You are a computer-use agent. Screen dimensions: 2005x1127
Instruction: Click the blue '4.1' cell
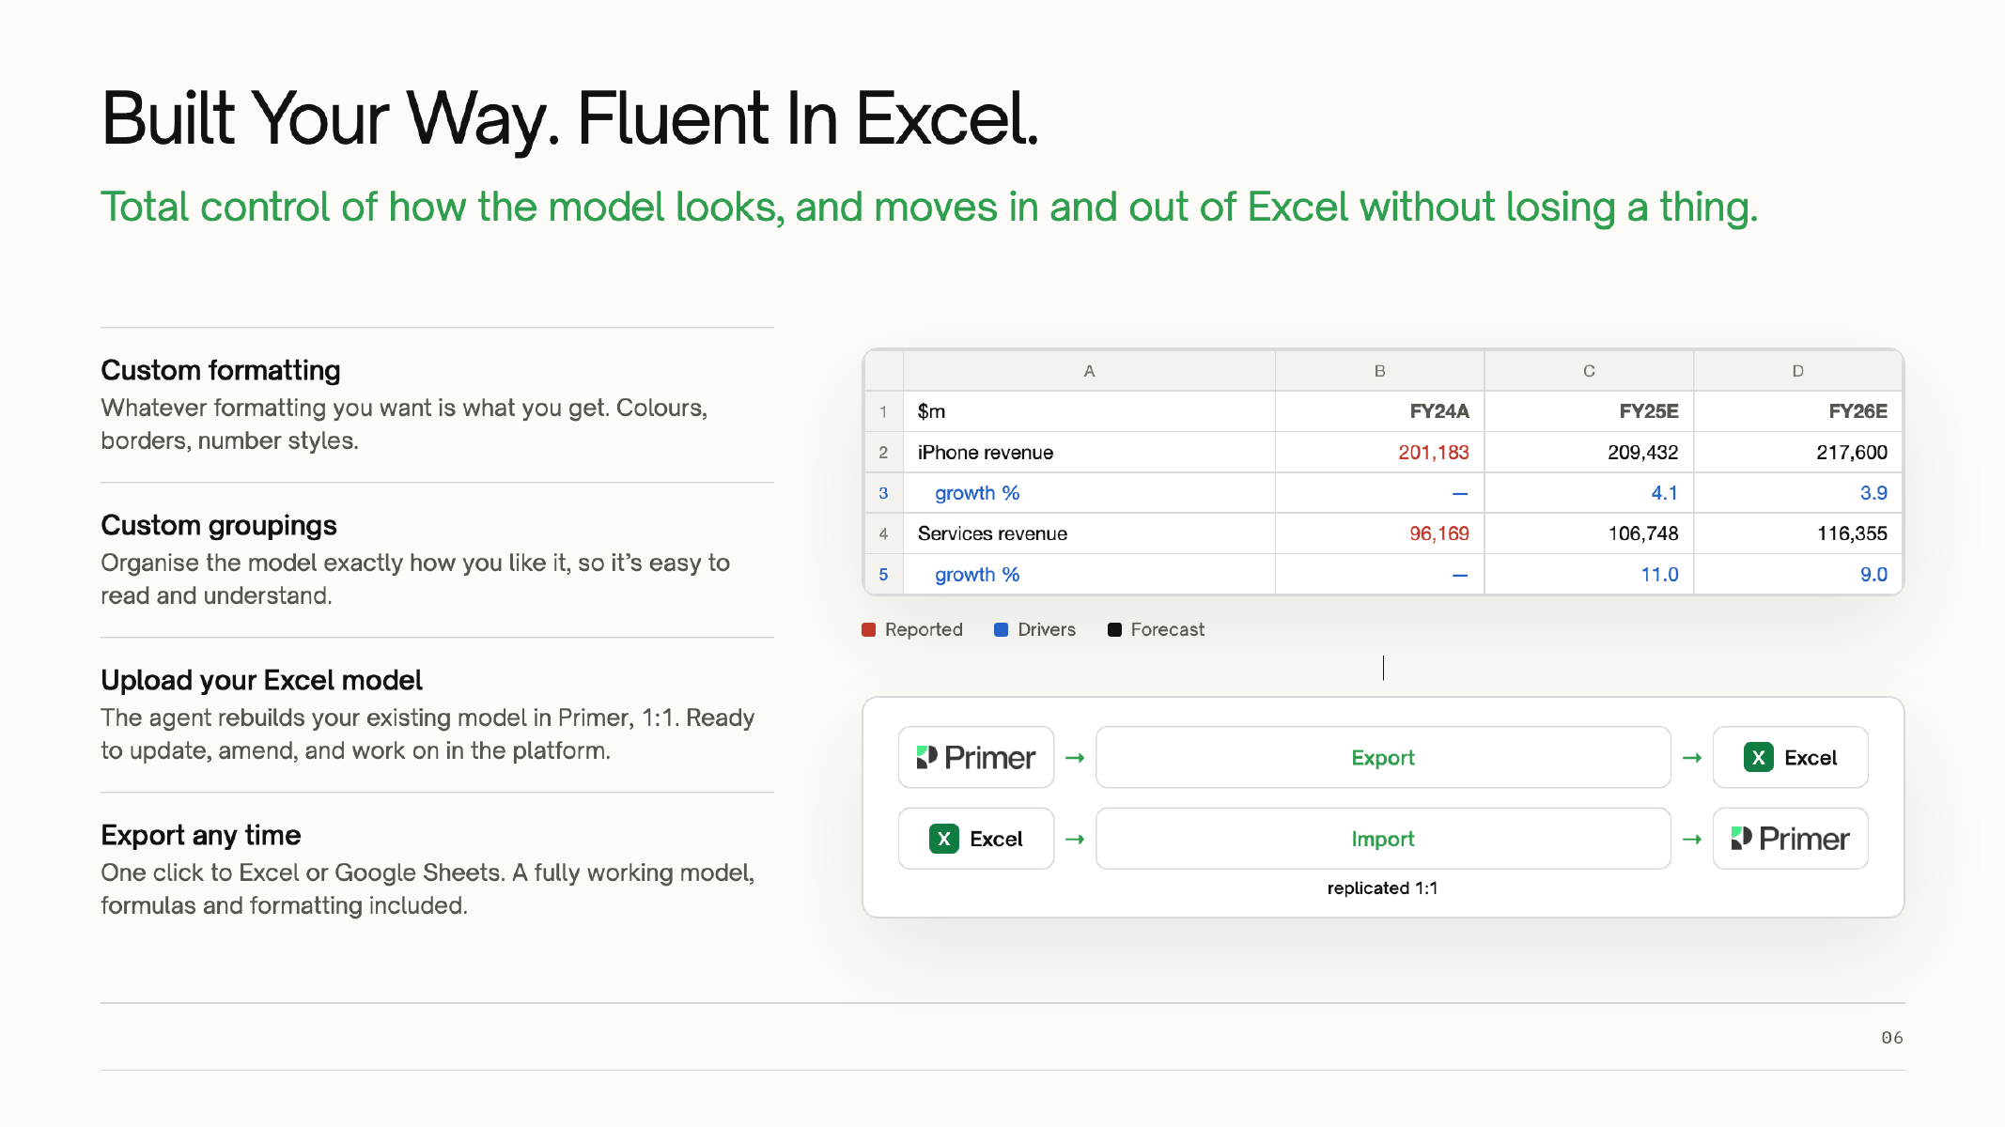coord(1589,493)
